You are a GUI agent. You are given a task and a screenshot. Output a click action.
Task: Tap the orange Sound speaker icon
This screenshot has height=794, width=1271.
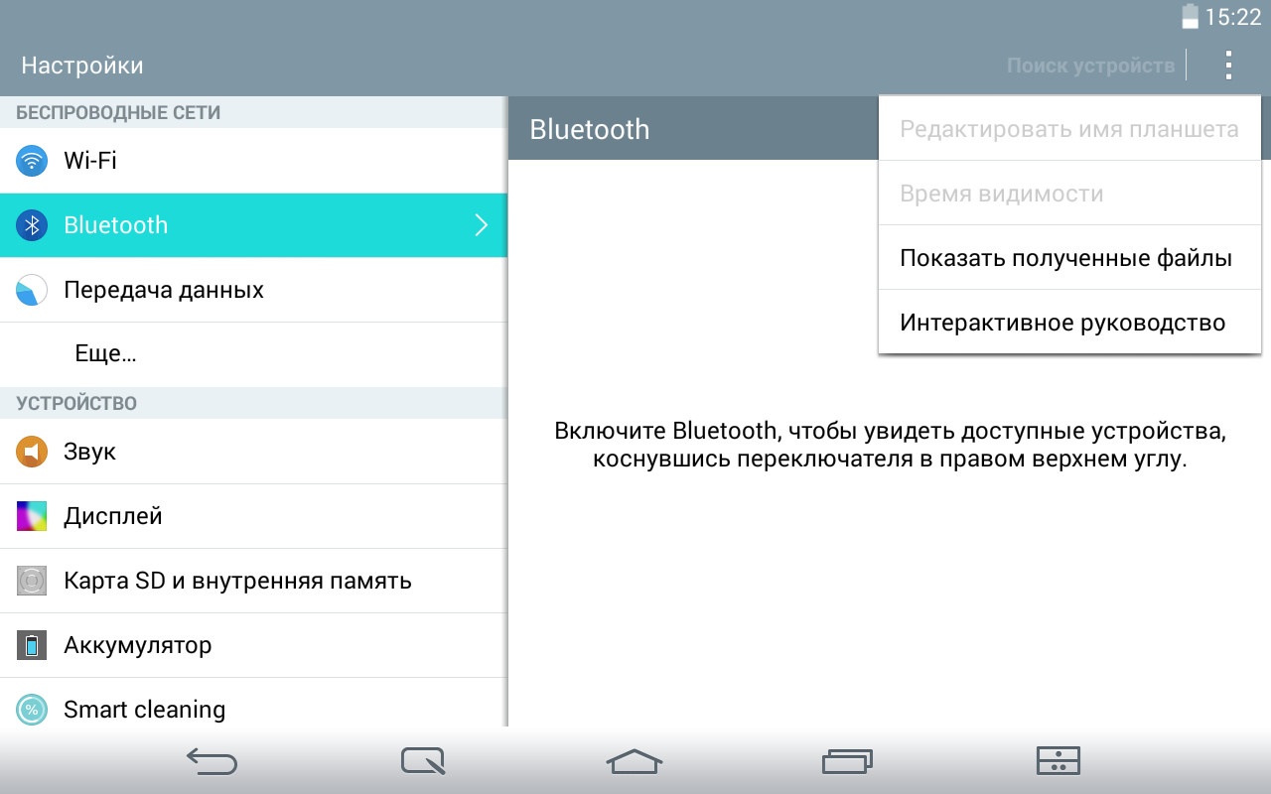(32, 452)
